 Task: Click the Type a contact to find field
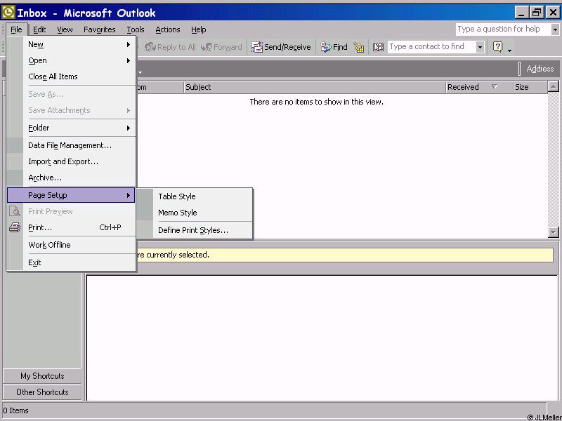click(431, 47)
